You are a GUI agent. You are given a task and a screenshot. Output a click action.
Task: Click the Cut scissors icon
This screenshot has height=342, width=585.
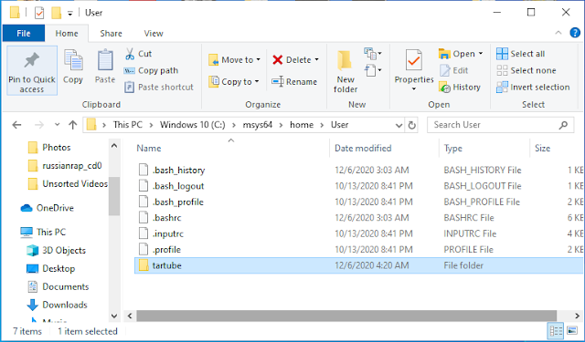[130, 54]
